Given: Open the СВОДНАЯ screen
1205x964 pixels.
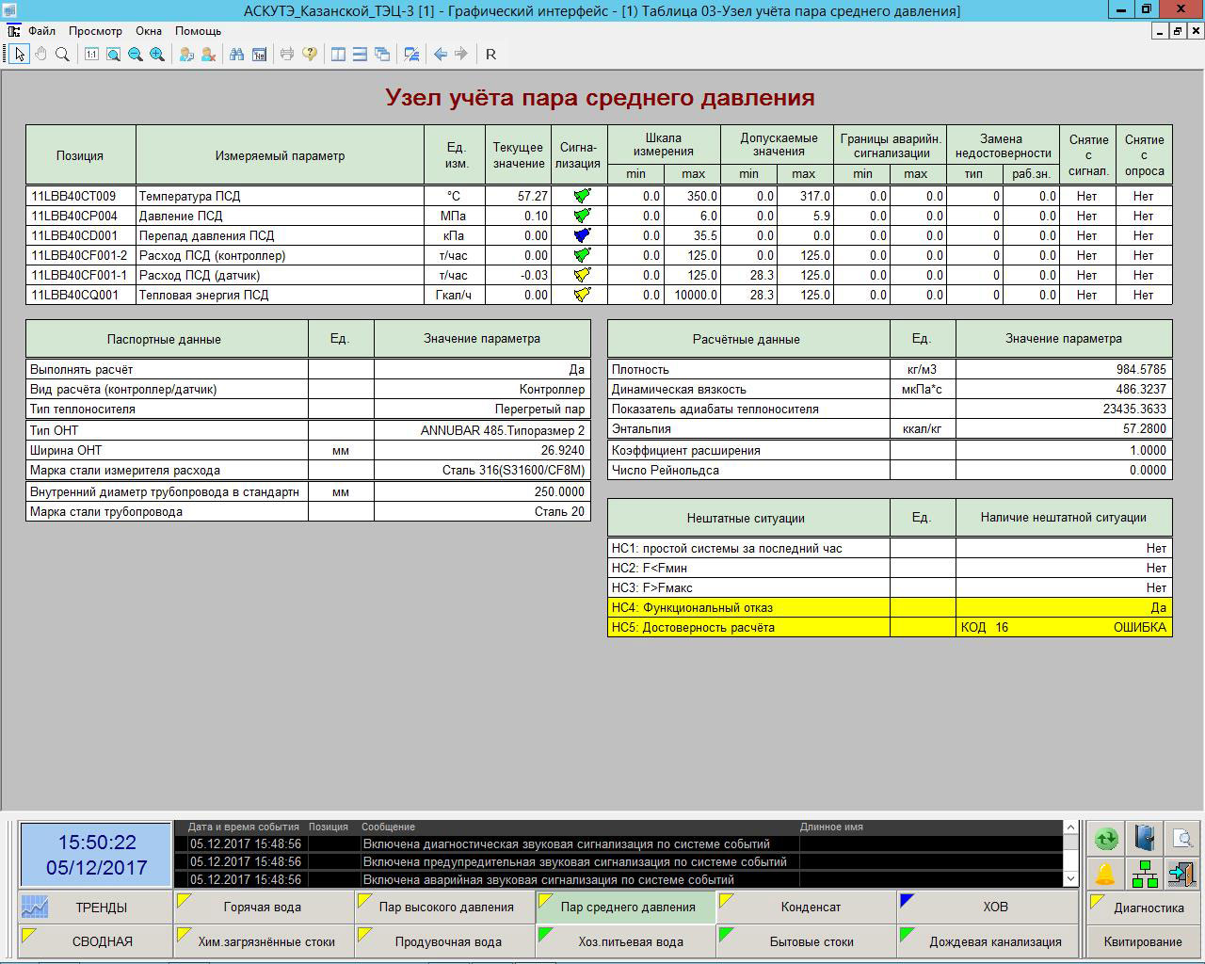Looking at the screenshot, I should (x=95, y=941).
